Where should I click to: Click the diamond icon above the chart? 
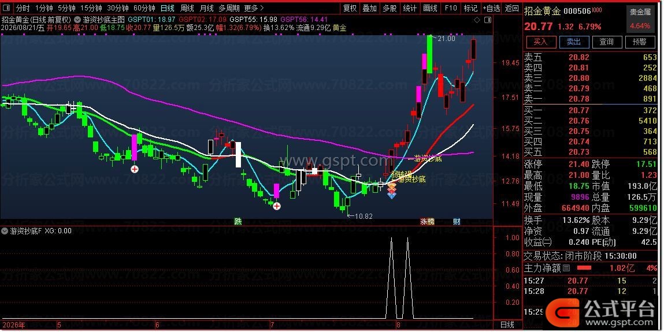(477, 20)
